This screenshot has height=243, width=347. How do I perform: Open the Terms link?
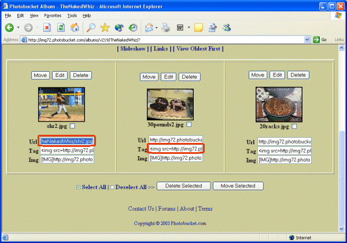tap(205, 209)
